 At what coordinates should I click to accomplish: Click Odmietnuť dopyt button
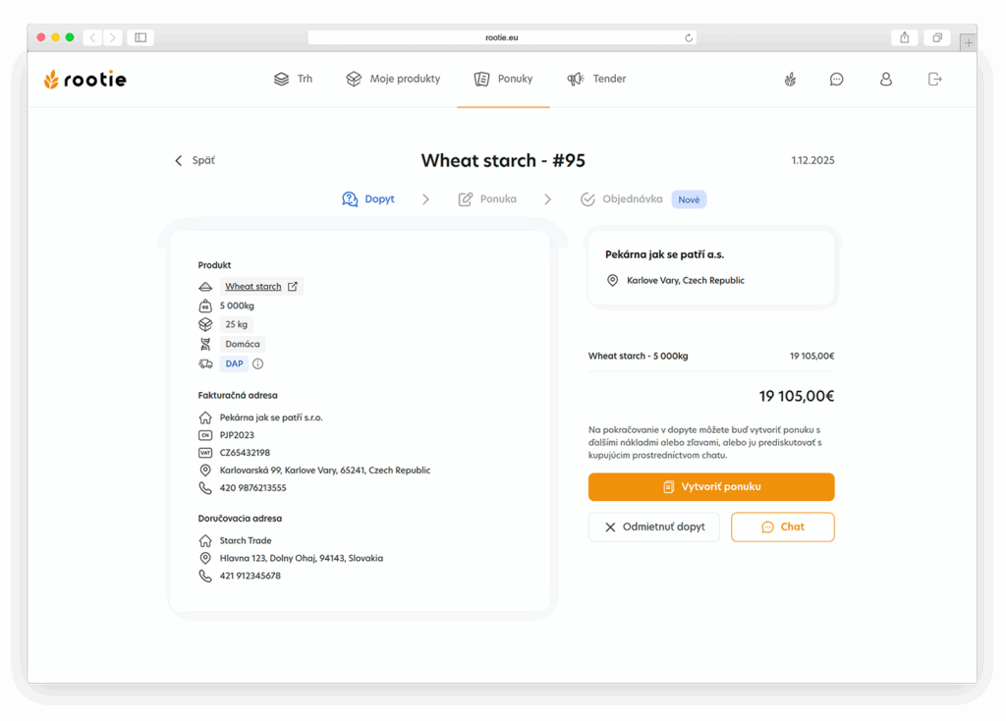(x=653, y=527)
